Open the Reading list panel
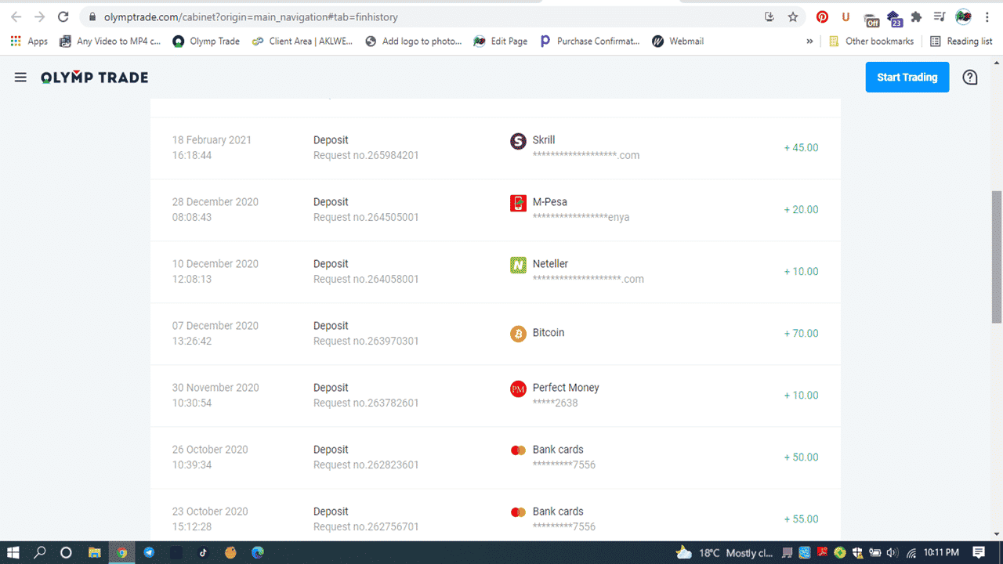The width and height of the screenshot is (1003, 564). pos(961,41)
